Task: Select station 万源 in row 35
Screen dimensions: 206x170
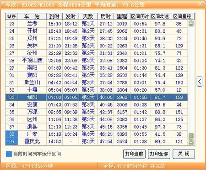Action: [x=32, y=112]
